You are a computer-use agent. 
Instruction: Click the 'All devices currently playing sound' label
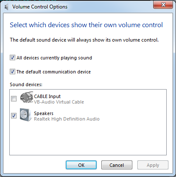tap(54, 58)
